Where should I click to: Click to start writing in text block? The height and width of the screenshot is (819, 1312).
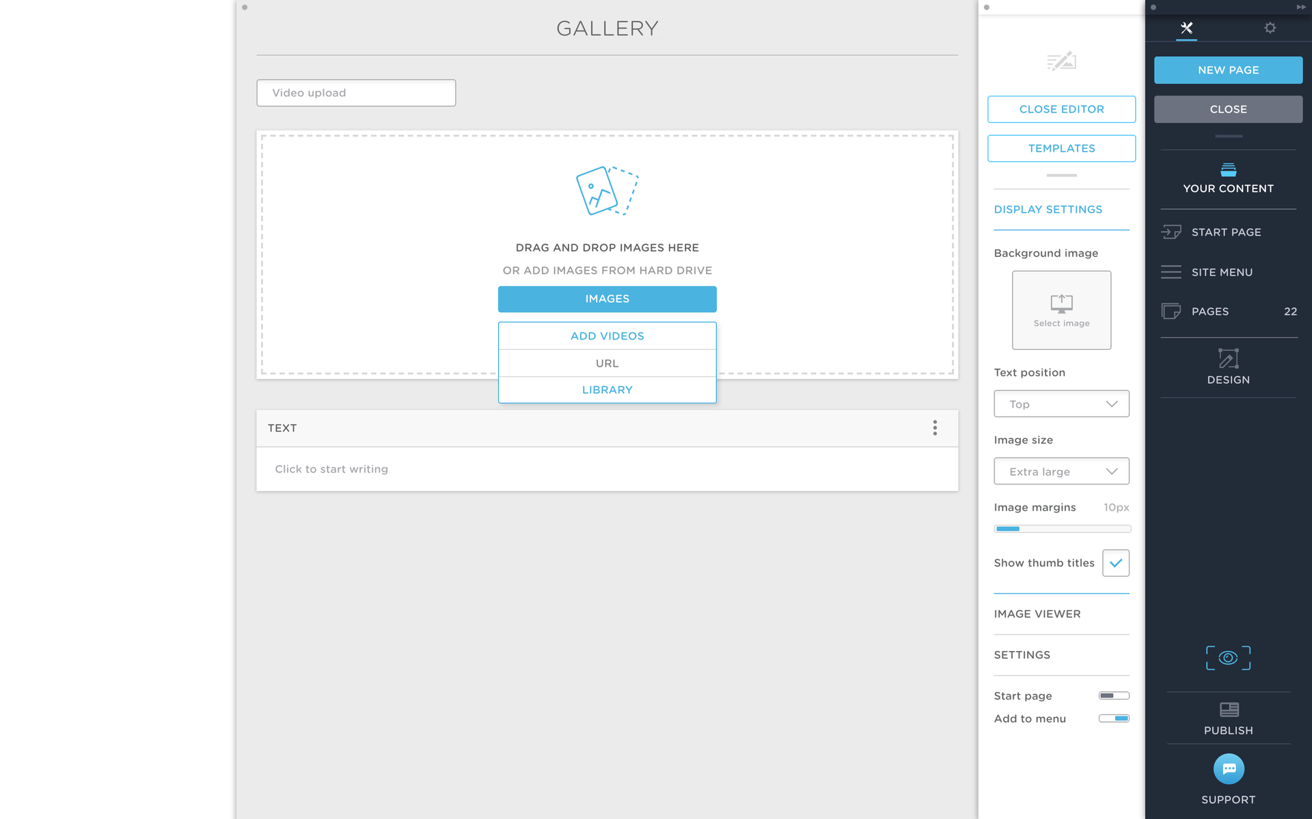[607, 469]
